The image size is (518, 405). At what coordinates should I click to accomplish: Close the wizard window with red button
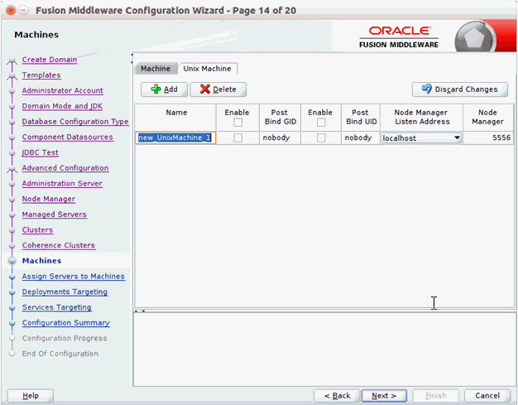point(11,10)
